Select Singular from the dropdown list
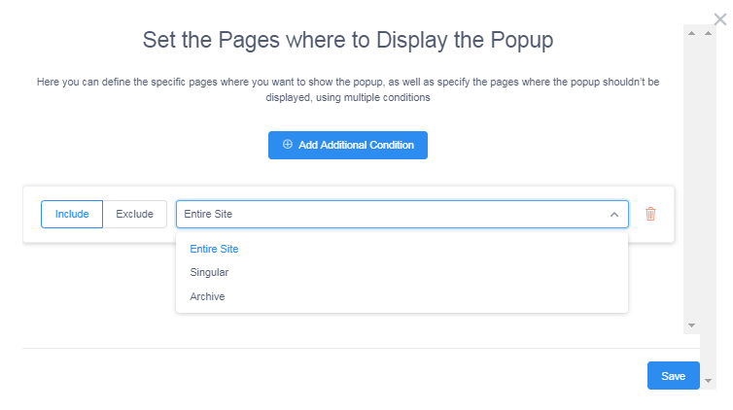733x410 pixels. coord(209,272)
